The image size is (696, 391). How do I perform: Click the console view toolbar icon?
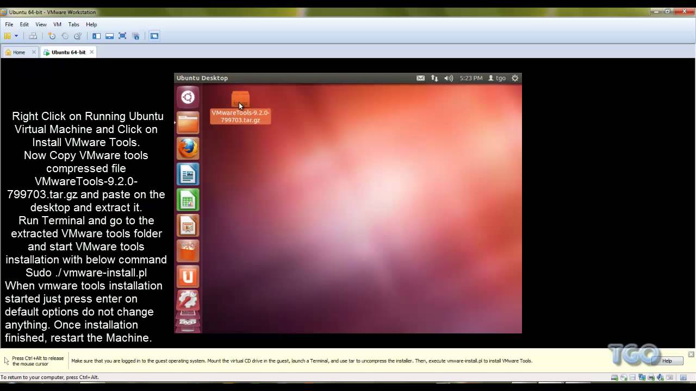[154, 36]
